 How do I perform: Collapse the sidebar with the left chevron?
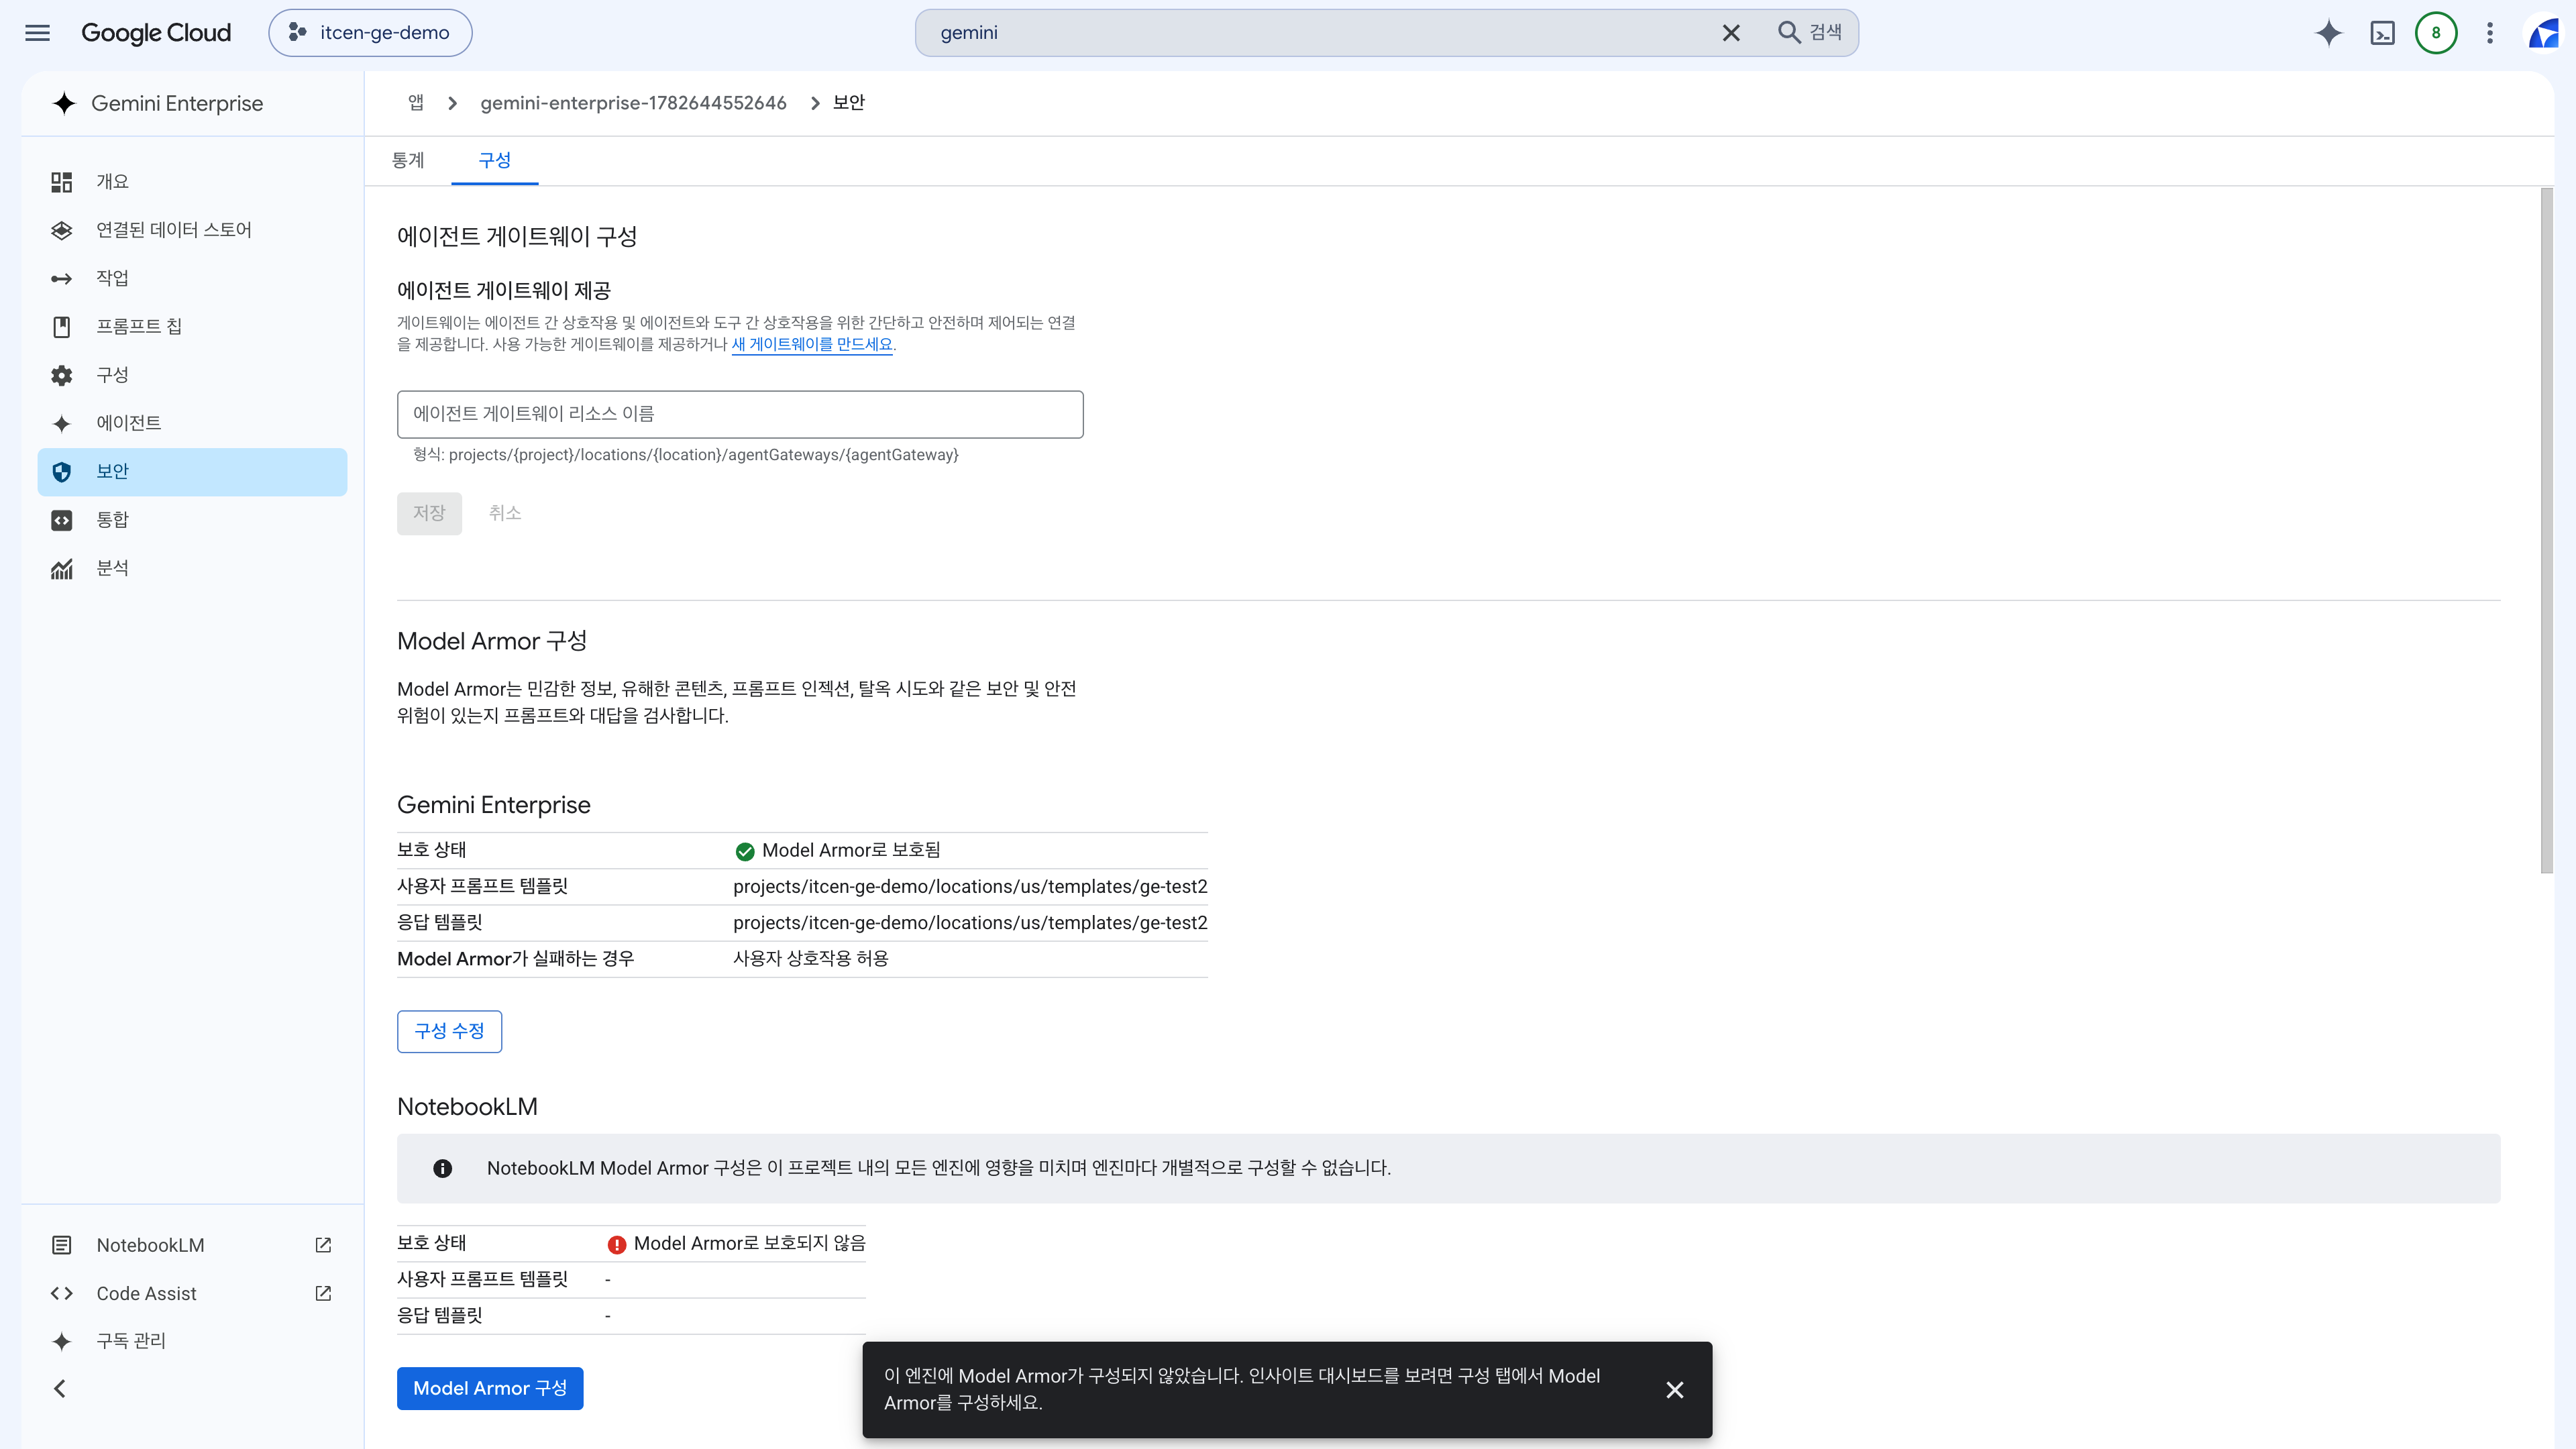60,1388
